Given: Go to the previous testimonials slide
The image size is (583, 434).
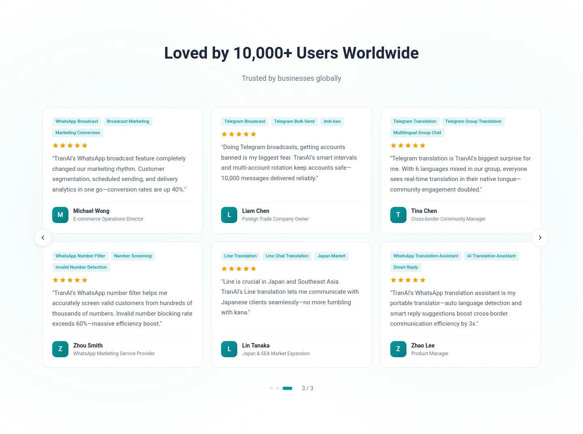Looking at the screenshot, I should point(43,238).
